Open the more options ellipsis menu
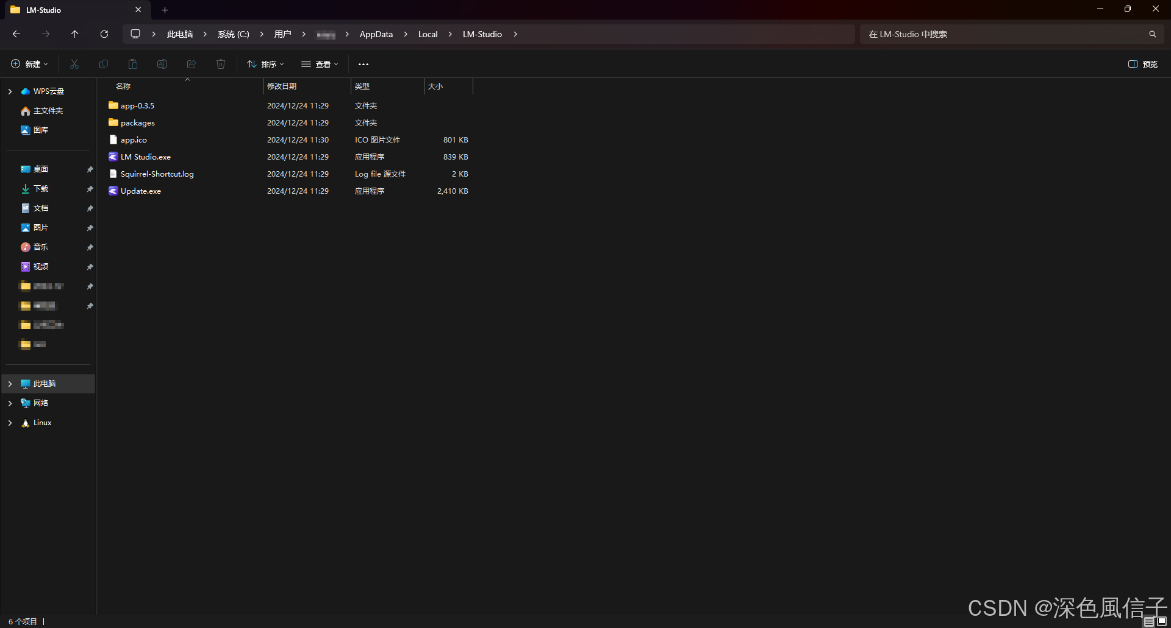 [x=363, y=64]
